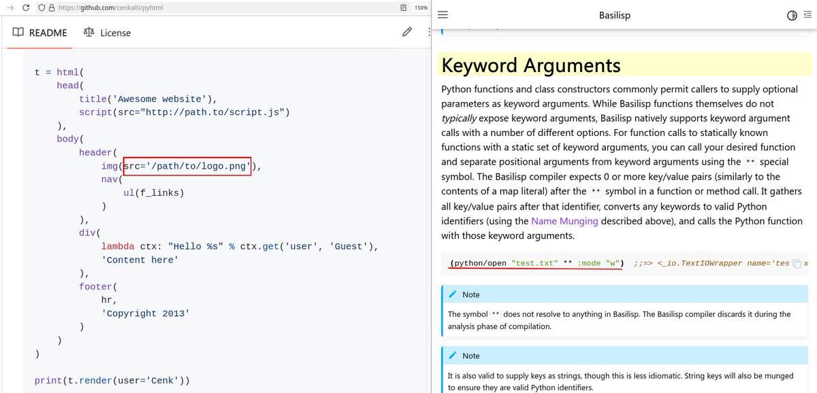The height and width of the screenshot is (393, 817).
Task: Reload the GitHub page
Action: pos(25,7)
